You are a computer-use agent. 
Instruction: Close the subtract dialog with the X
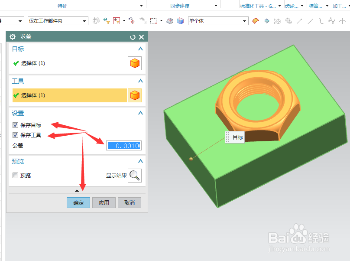[x=142, y=37]
